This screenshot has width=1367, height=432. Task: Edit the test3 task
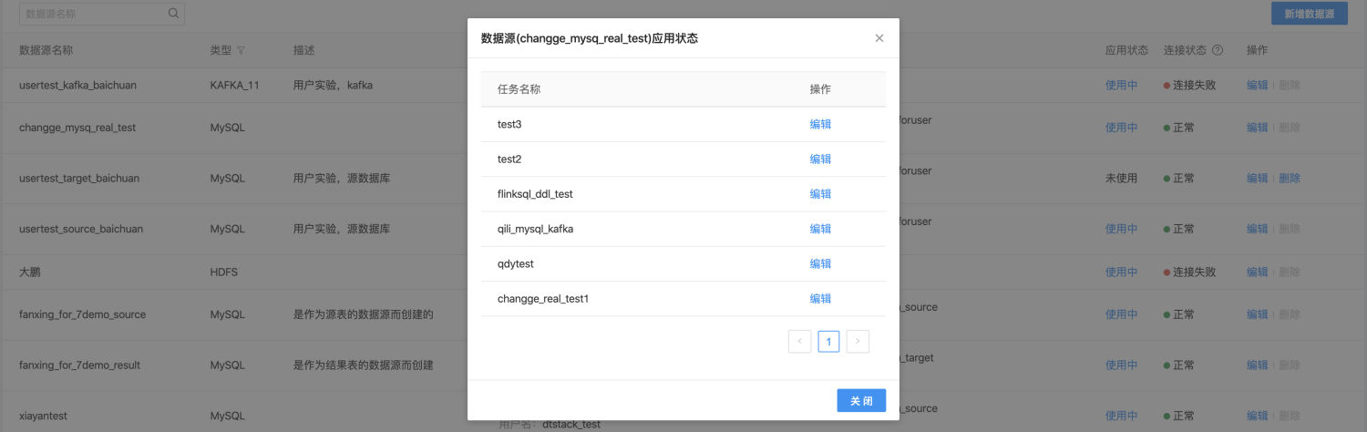coord(820,125)
